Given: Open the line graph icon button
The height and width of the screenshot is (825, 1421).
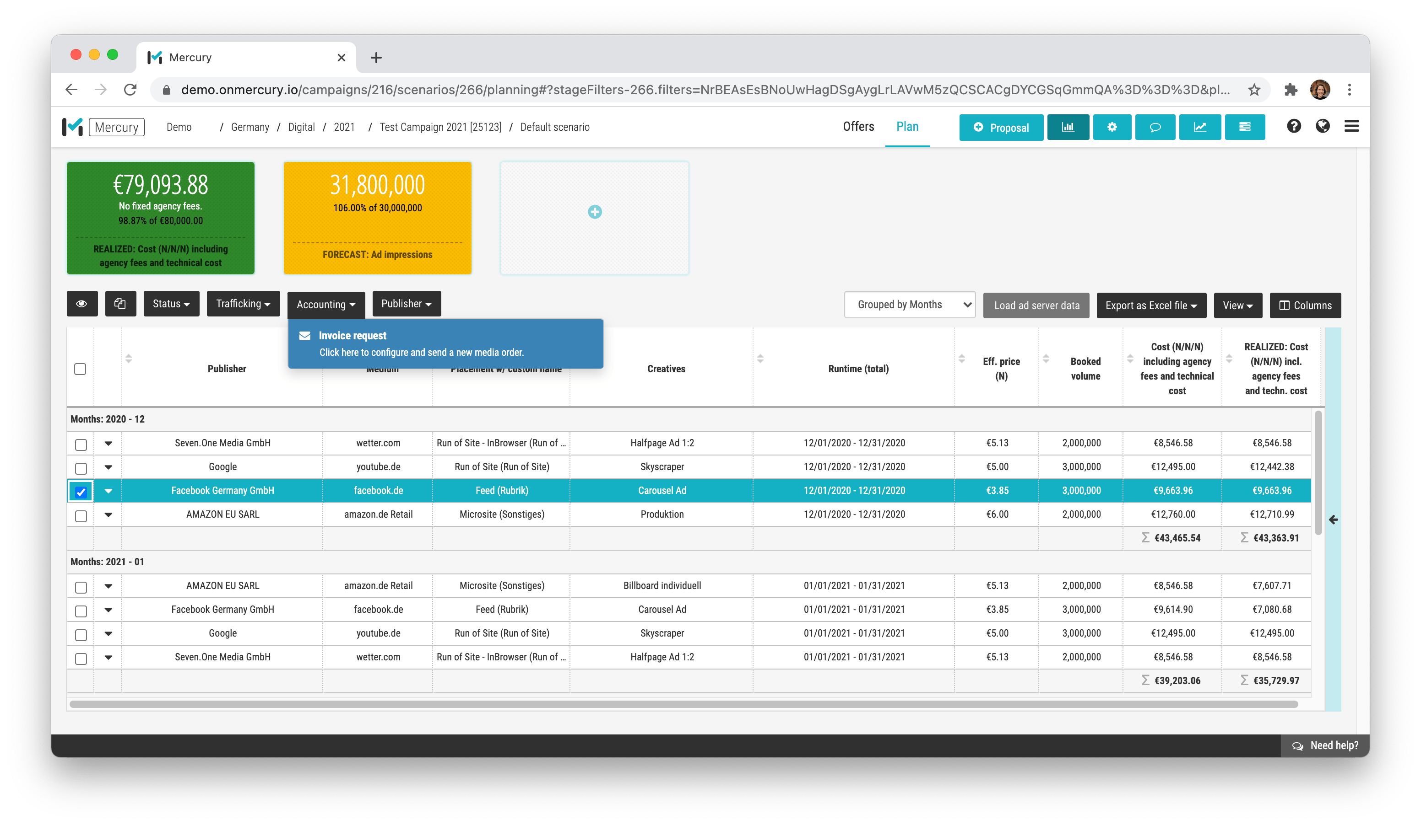Looking at the screenshot, I should pos(1199,127).
